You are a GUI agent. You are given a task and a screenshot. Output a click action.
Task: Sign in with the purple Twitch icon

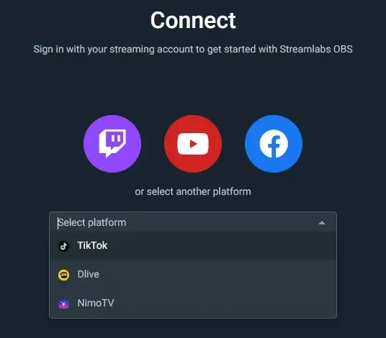112,144
